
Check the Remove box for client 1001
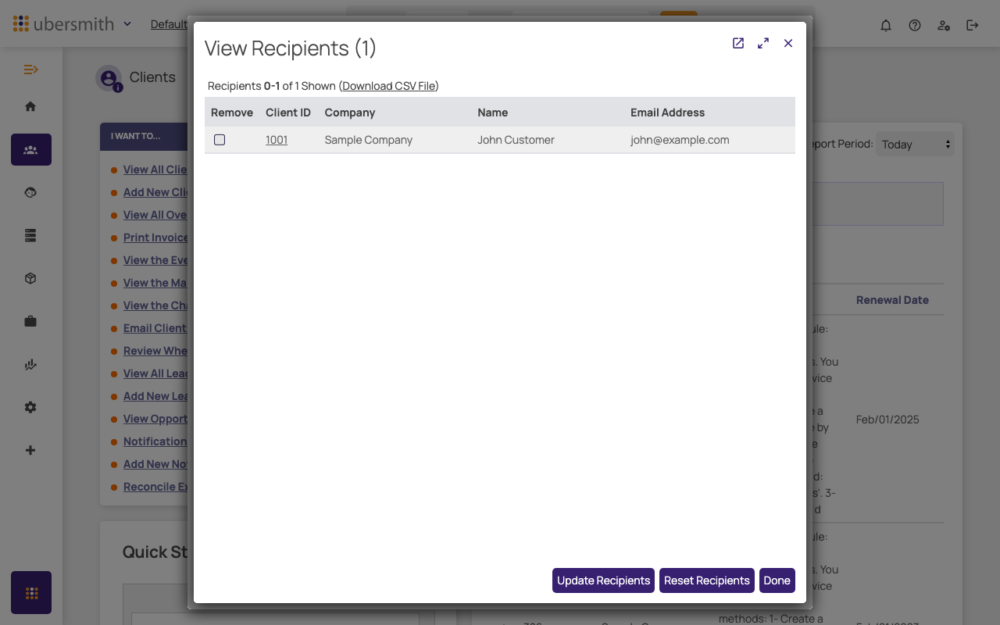(220, 140)
